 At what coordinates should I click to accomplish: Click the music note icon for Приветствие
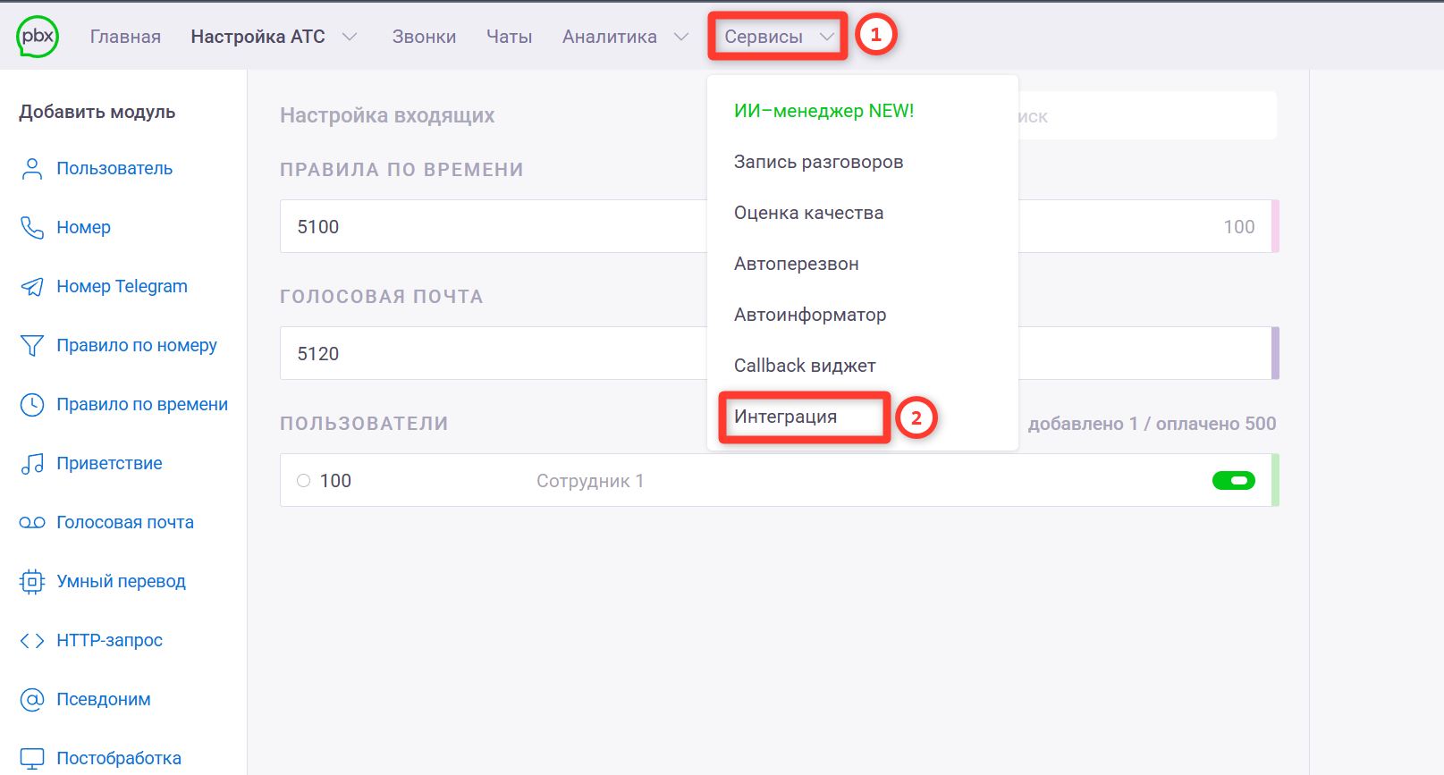32,464
